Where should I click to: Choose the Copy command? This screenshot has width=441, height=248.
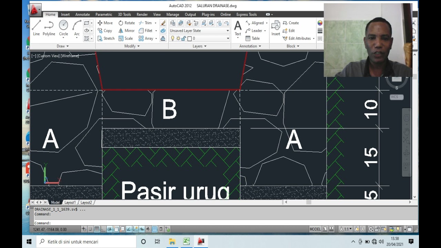(105, 31)
